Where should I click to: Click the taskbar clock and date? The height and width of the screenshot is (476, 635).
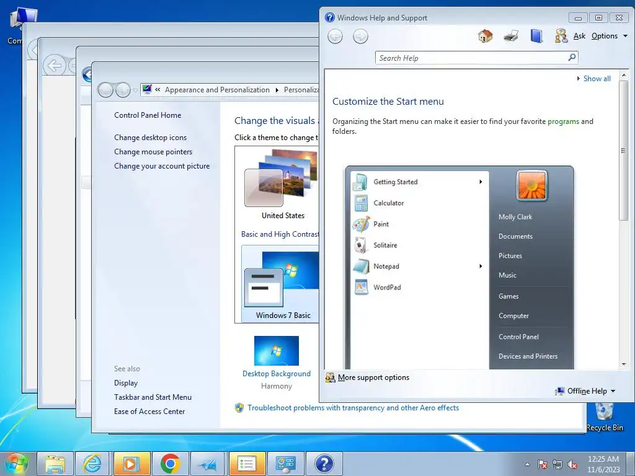(604, 464)
